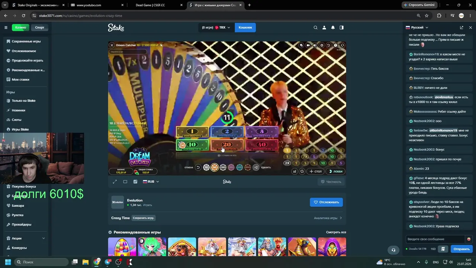This screenshot has width=476, height=268.
Task: Open Сохраненные игры in the sidebar
Action: click(26, 41)
